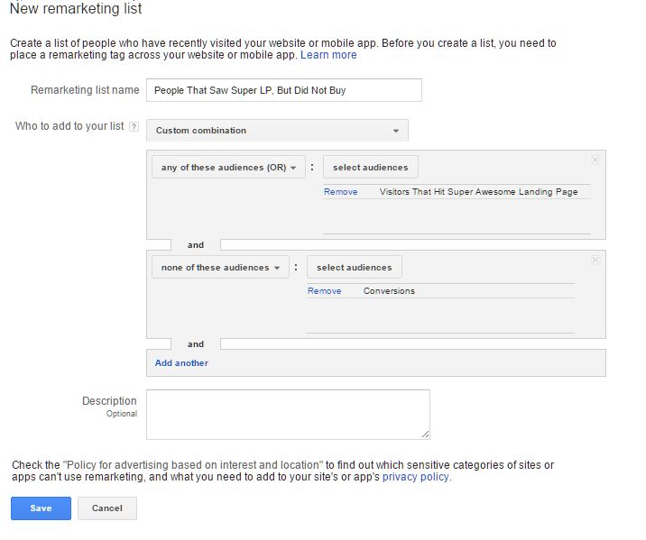The image size is (646, 540).
Task: Click Add another link
Action: coord(181,363)
